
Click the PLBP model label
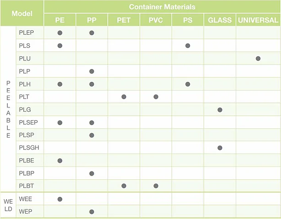click(x=27, y=173)
